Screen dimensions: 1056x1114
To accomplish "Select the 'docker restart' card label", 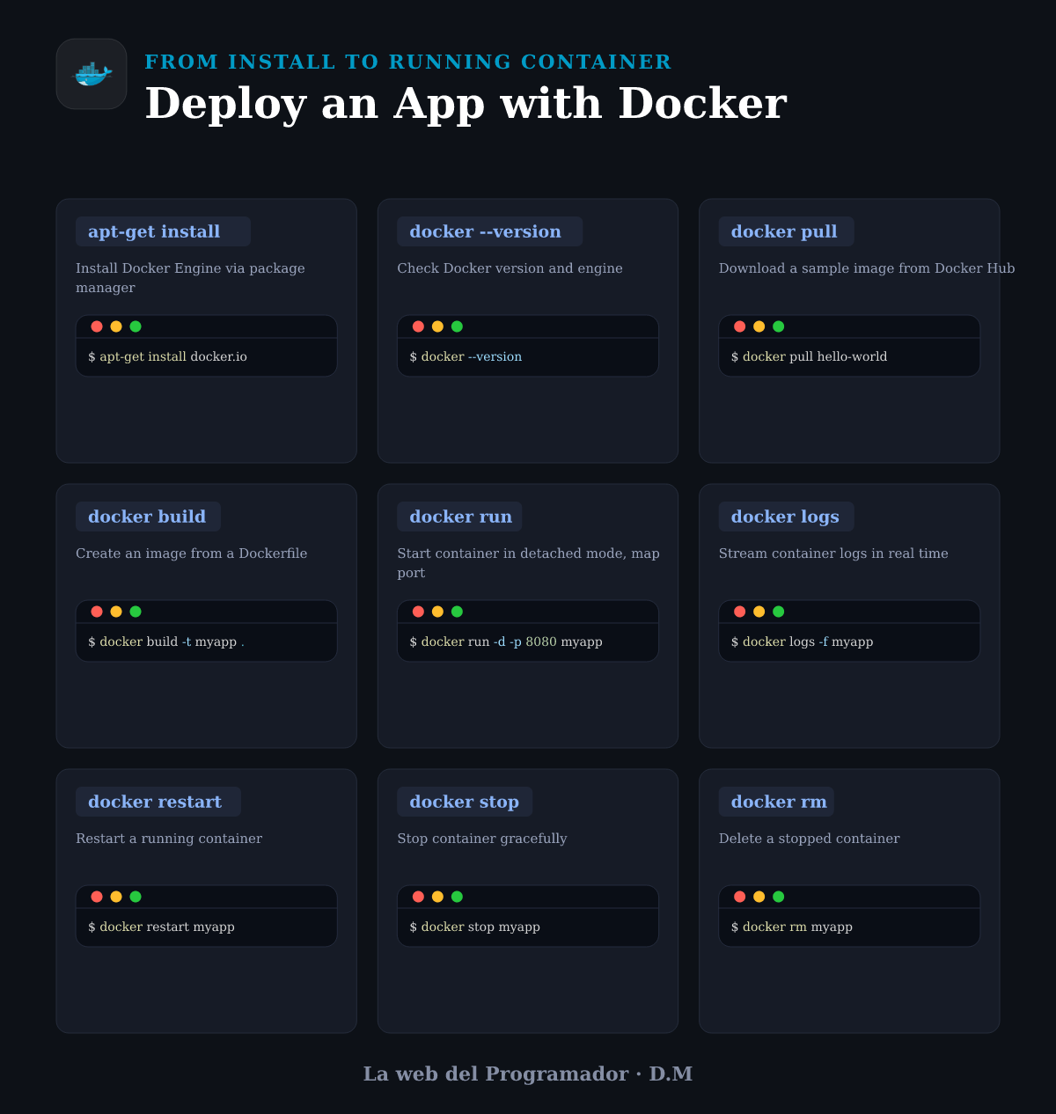I will tap(158, 802).
